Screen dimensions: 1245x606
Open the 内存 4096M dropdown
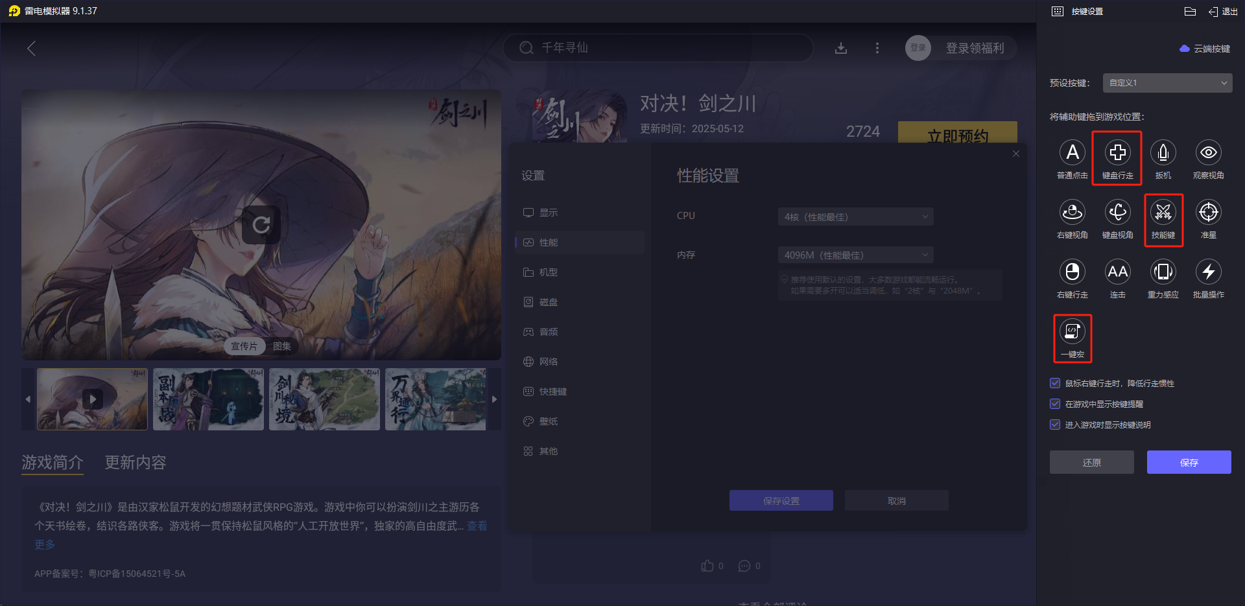(855, 255)
